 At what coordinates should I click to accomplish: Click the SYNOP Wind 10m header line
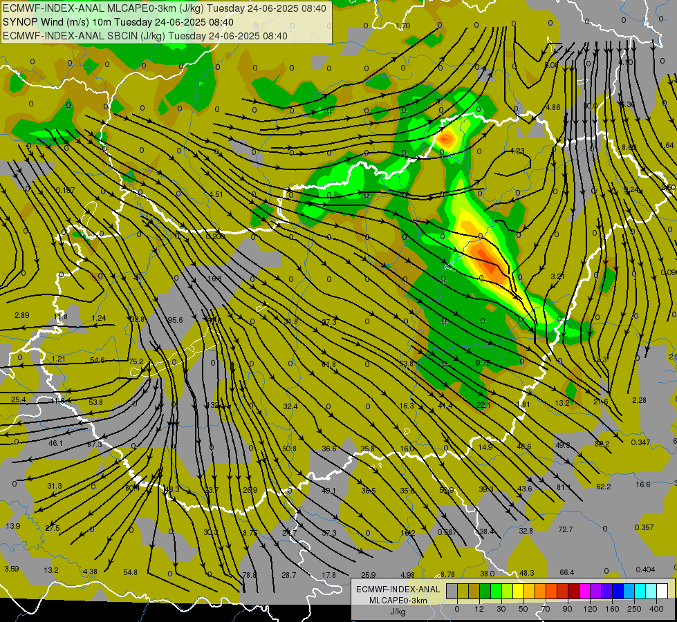[x=118, y=22]
